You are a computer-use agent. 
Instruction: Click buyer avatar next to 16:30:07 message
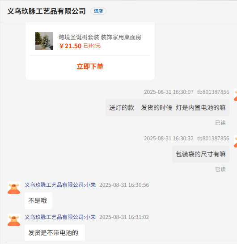tap(236, 95)
